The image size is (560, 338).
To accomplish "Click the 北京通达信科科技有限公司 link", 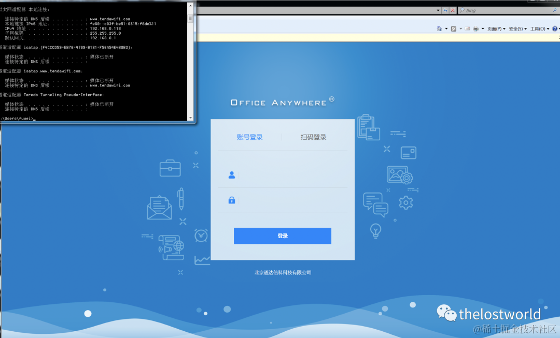I will (x=283, y=273).
